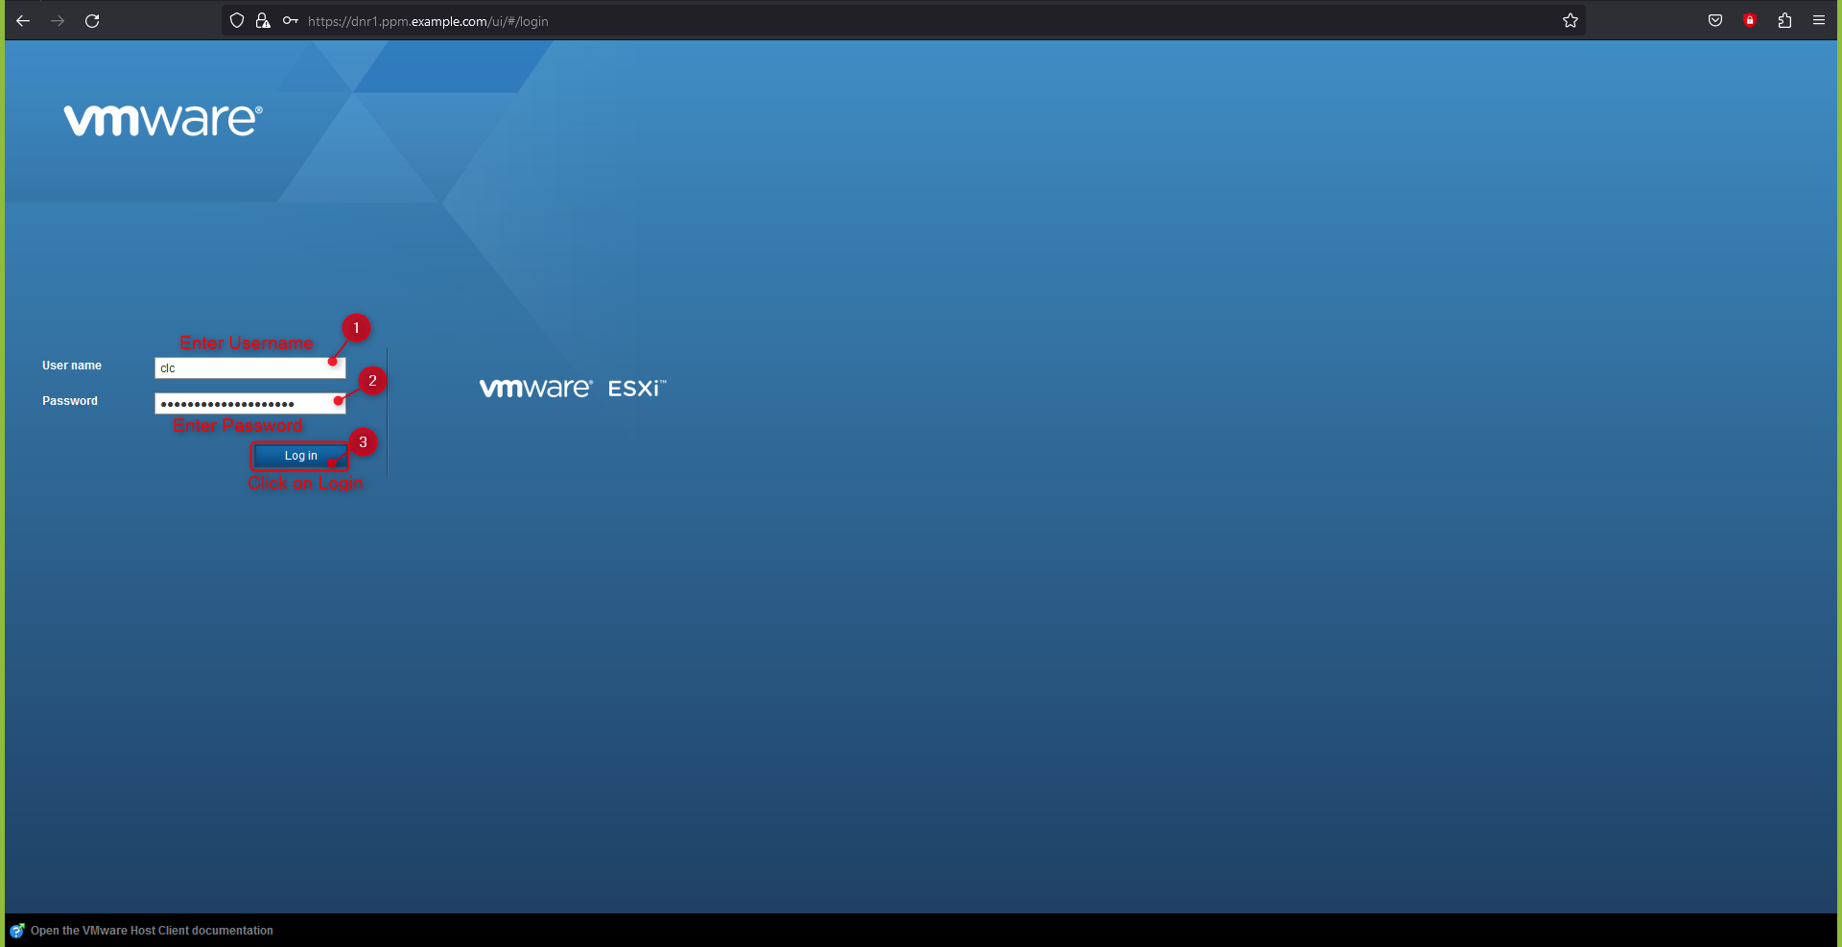Open the Pocket save icon
The width and height of the screenshot is (1842, 947).
[1715, 21]
